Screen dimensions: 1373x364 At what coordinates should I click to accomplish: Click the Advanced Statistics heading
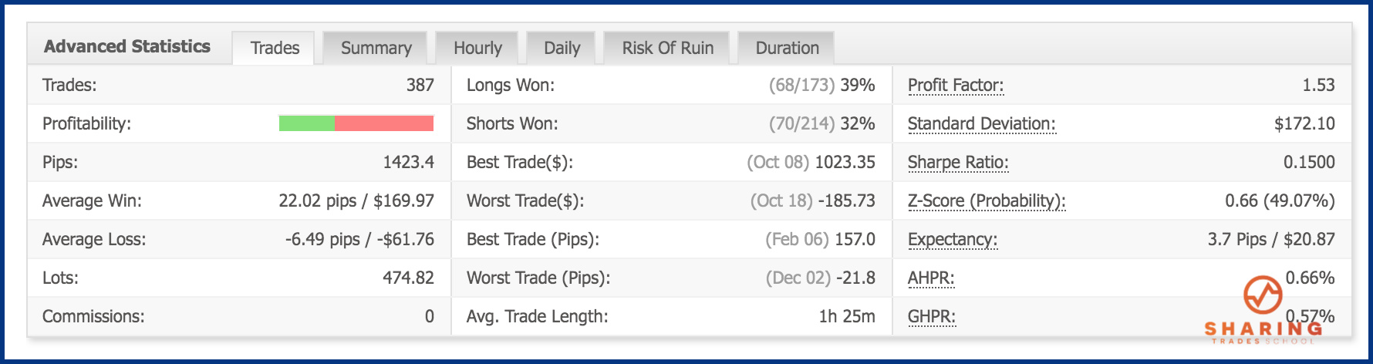[127, 46]
